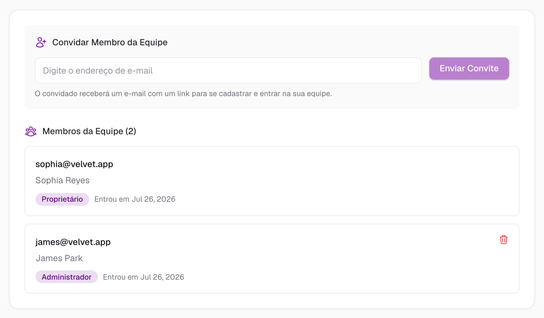Open Sophia Reyes member card
Image resolution: width=544 pixels, height=318 pixels.
pos(272,181)
